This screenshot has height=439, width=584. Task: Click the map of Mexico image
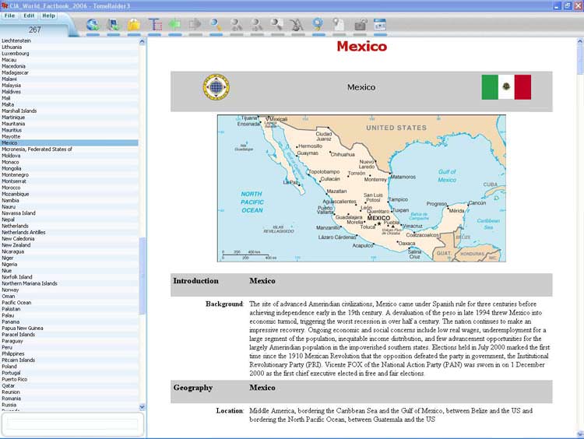point(361,188)
